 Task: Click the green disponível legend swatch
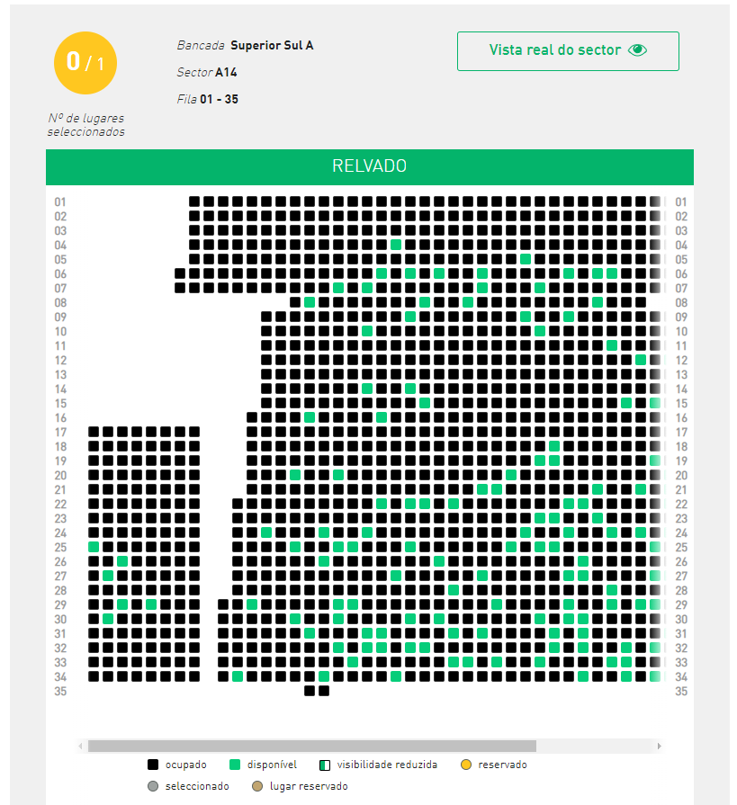coord(235,765)
